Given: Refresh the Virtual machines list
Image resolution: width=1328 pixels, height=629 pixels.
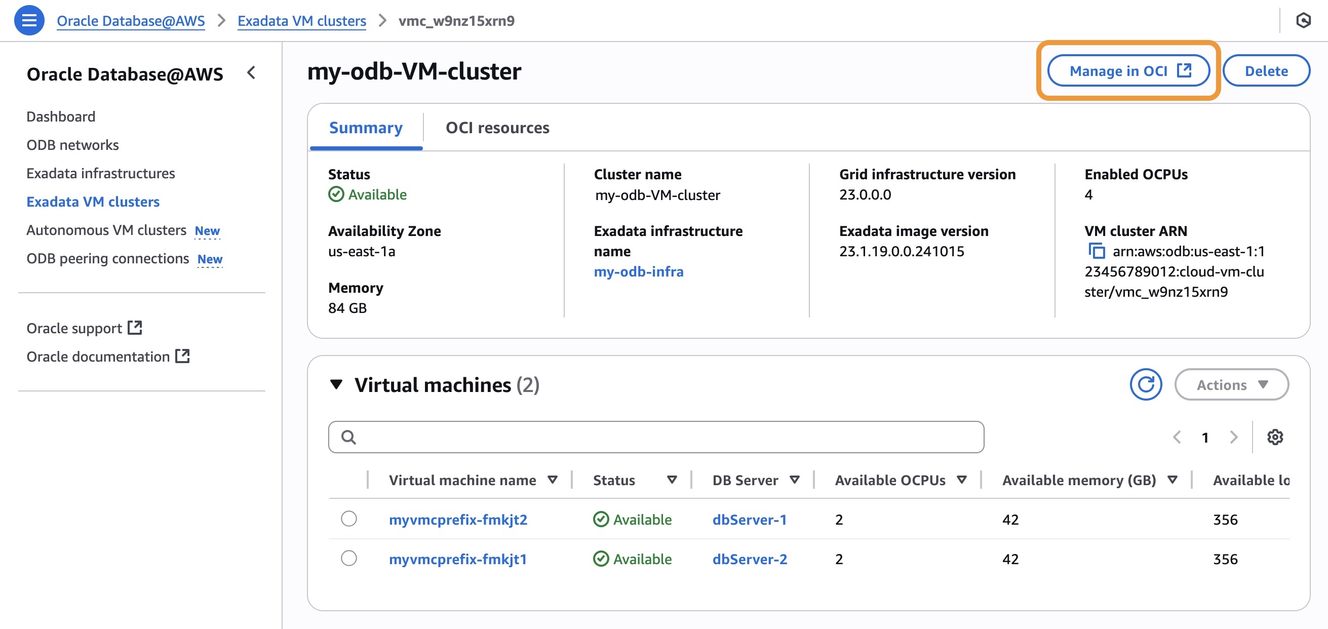Looking at the screenshot, I should pyautogui.click(x=1146, y=384).
